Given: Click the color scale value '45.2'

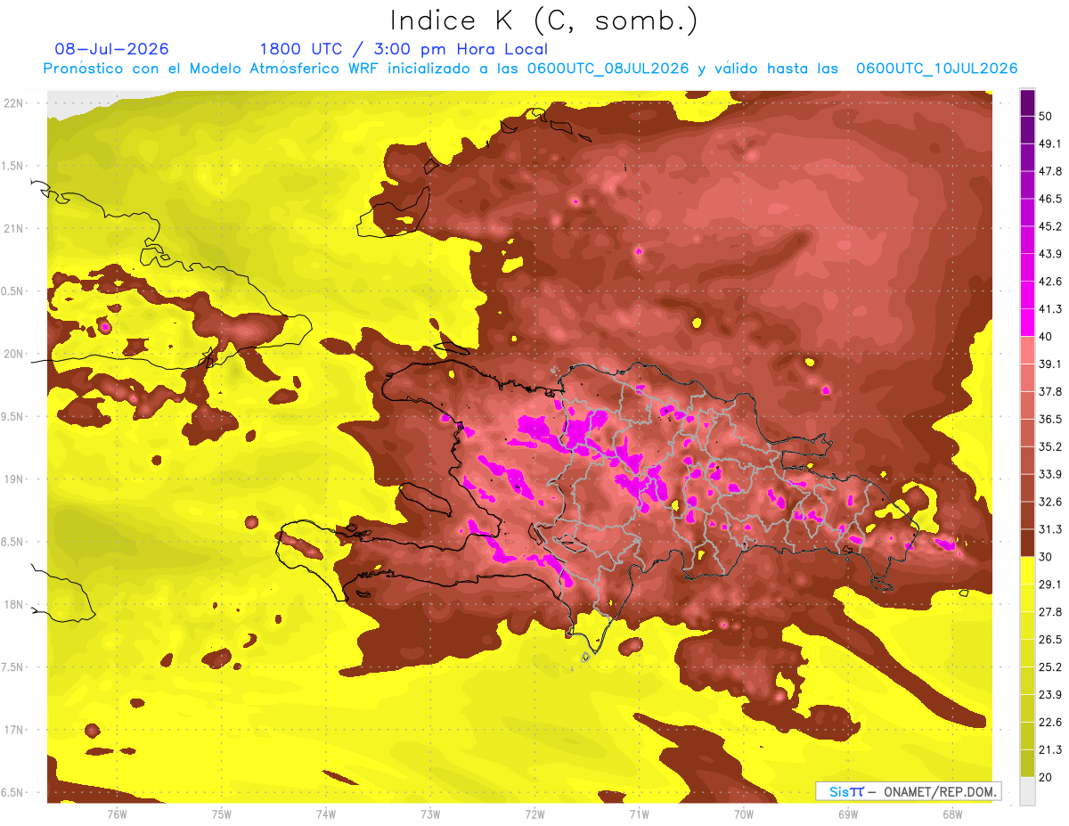Looking at the screenshot, I should click(x=1050, y=226).
